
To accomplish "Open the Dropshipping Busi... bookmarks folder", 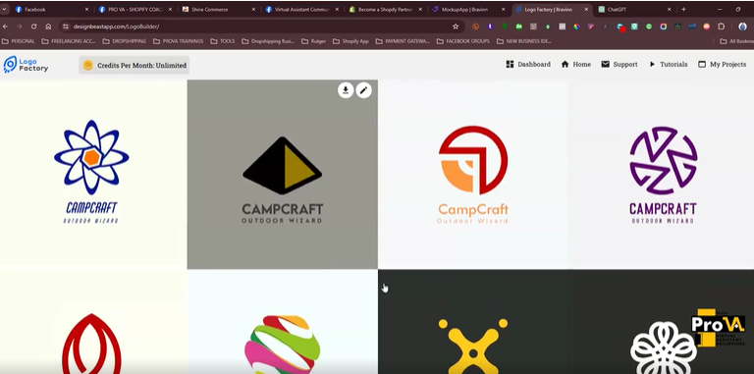I will click(268, 41).
